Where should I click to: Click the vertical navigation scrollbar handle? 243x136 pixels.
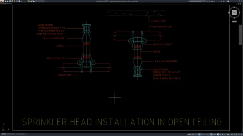240,35
